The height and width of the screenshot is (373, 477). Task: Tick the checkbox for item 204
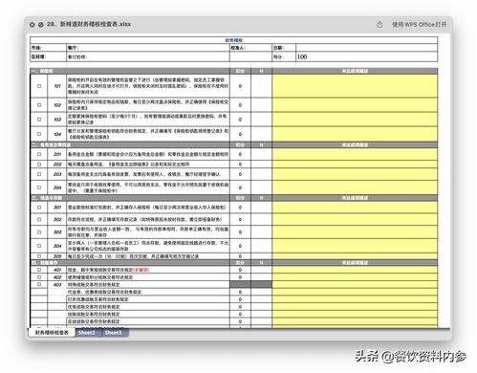(39, 187)
